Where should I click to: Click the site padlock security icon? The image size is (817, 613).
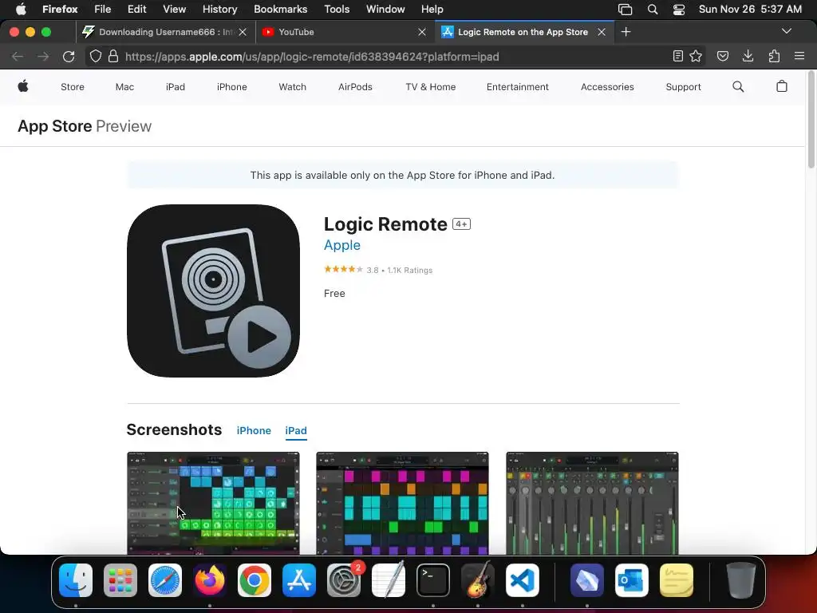pos(113,57)
